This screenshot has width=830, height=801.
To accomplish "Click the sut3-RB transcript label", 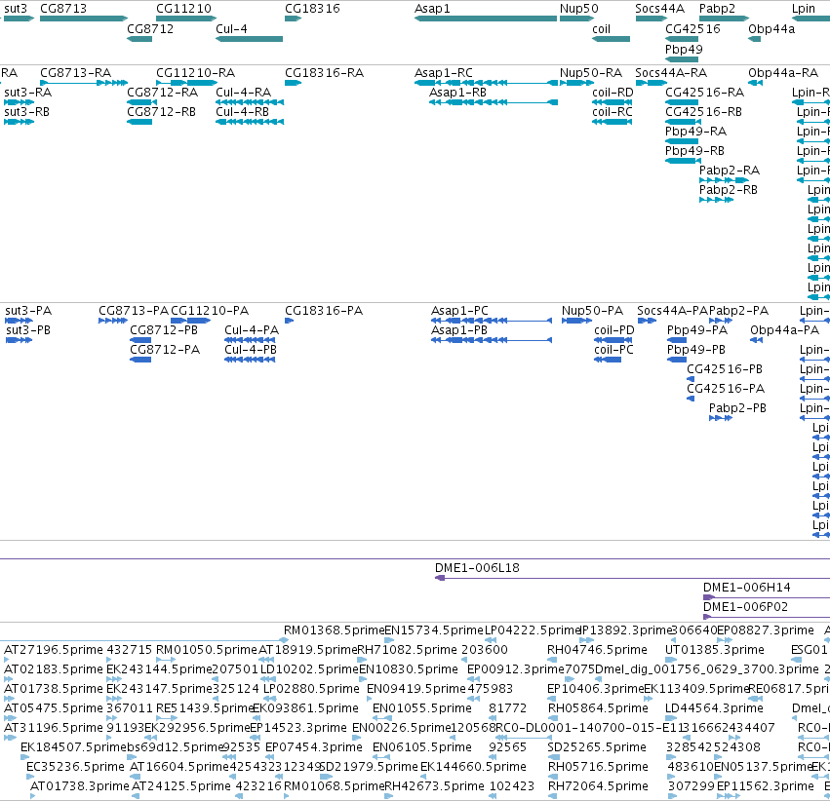I will [x=26, y=111].
